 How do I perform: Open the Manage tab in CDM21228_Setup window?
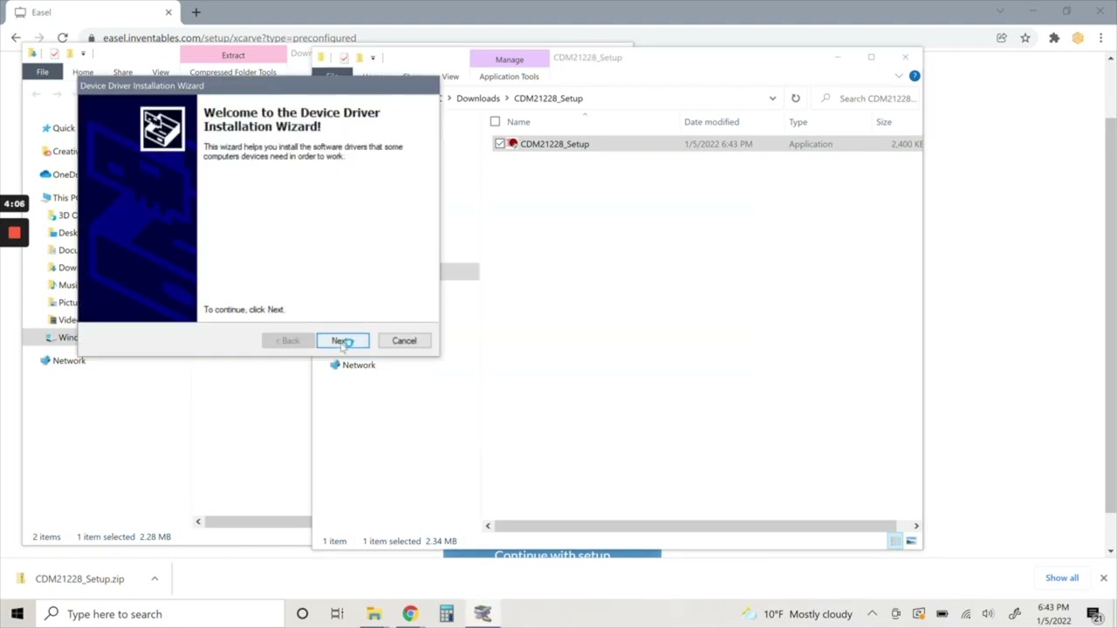(510, 59)
